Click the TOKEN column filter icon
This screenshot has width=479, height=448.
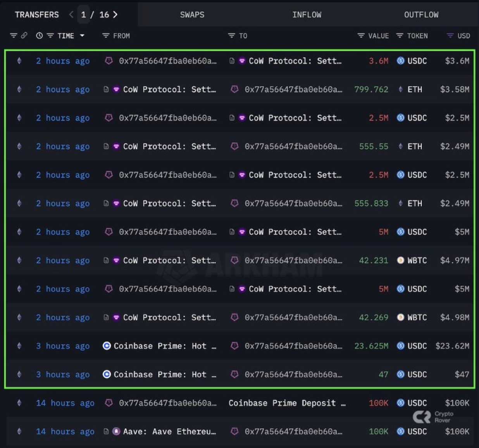[x=400, y=36]
